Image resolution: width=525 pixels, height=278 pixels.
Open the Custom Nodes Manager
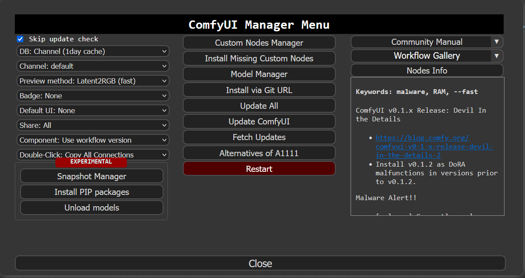[x=259, y=43]
